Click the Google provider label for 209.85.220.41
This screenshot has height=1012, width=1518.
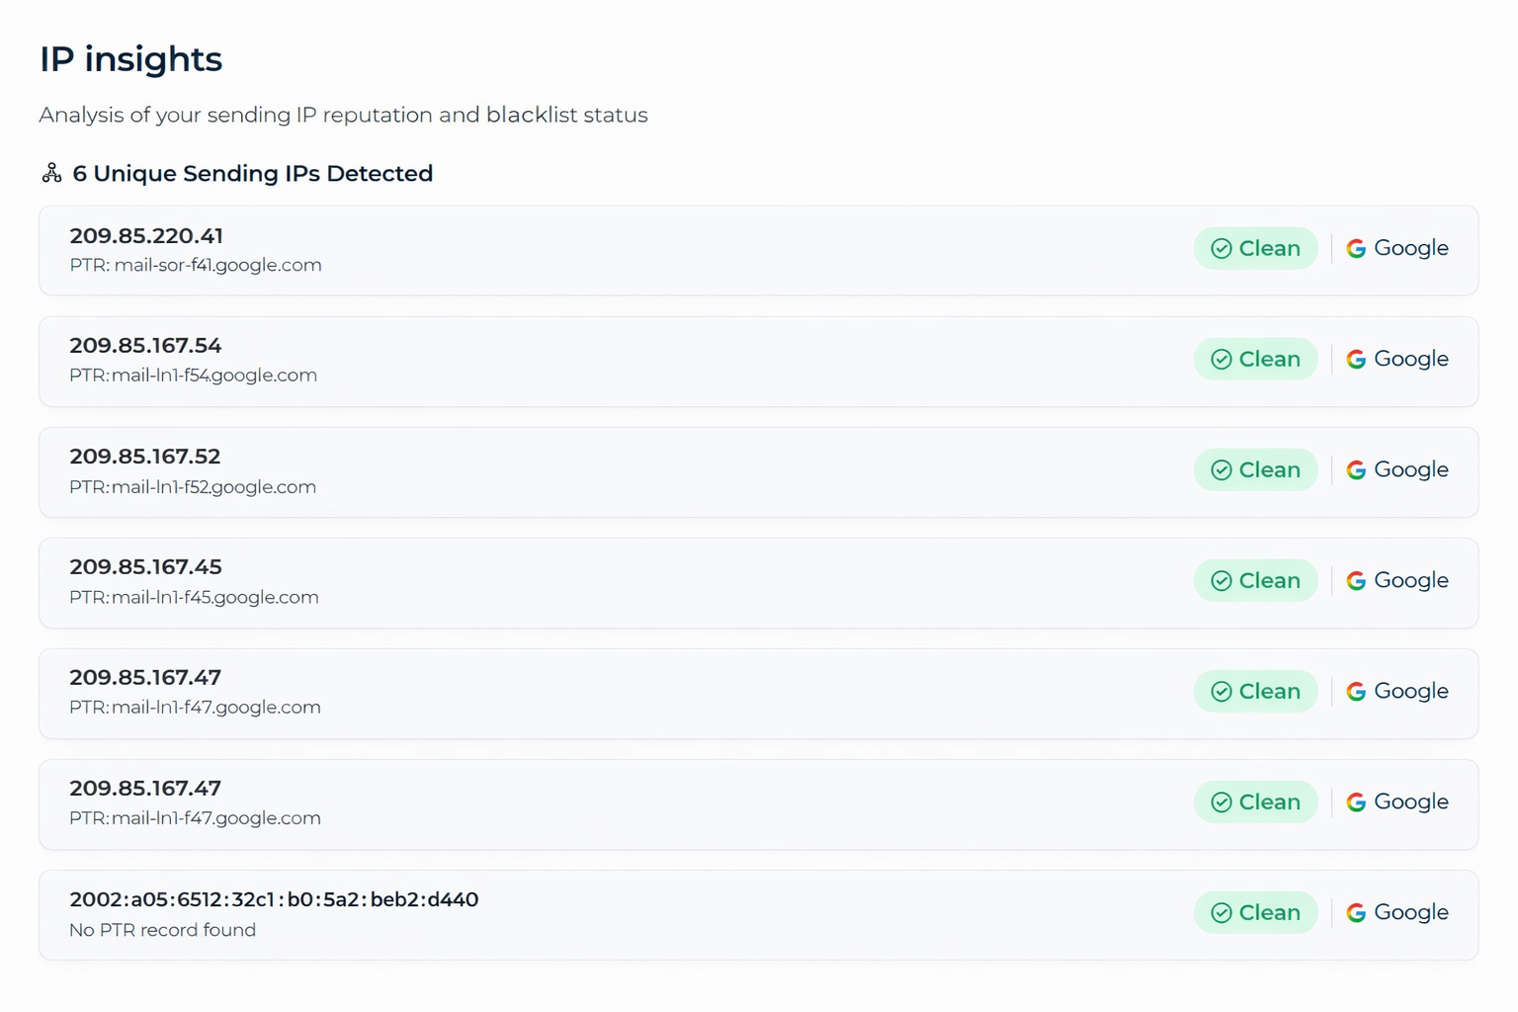1411,248
